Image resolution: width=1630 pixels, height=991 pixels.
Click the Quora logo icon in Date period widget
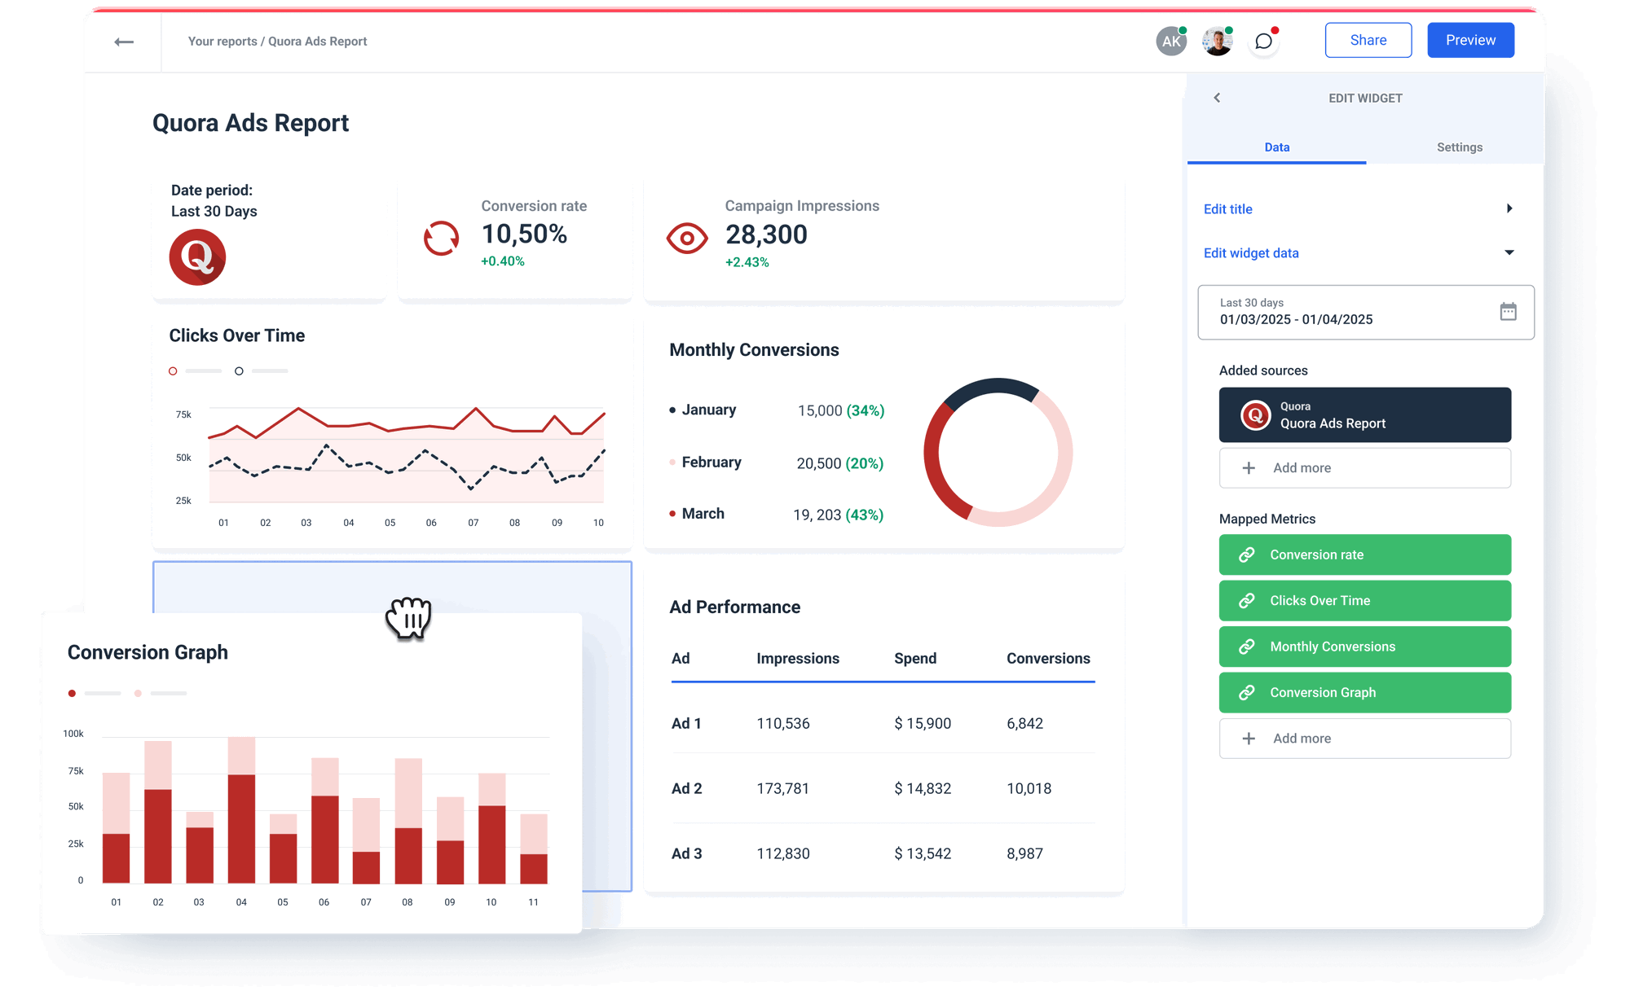coord(196,257)
